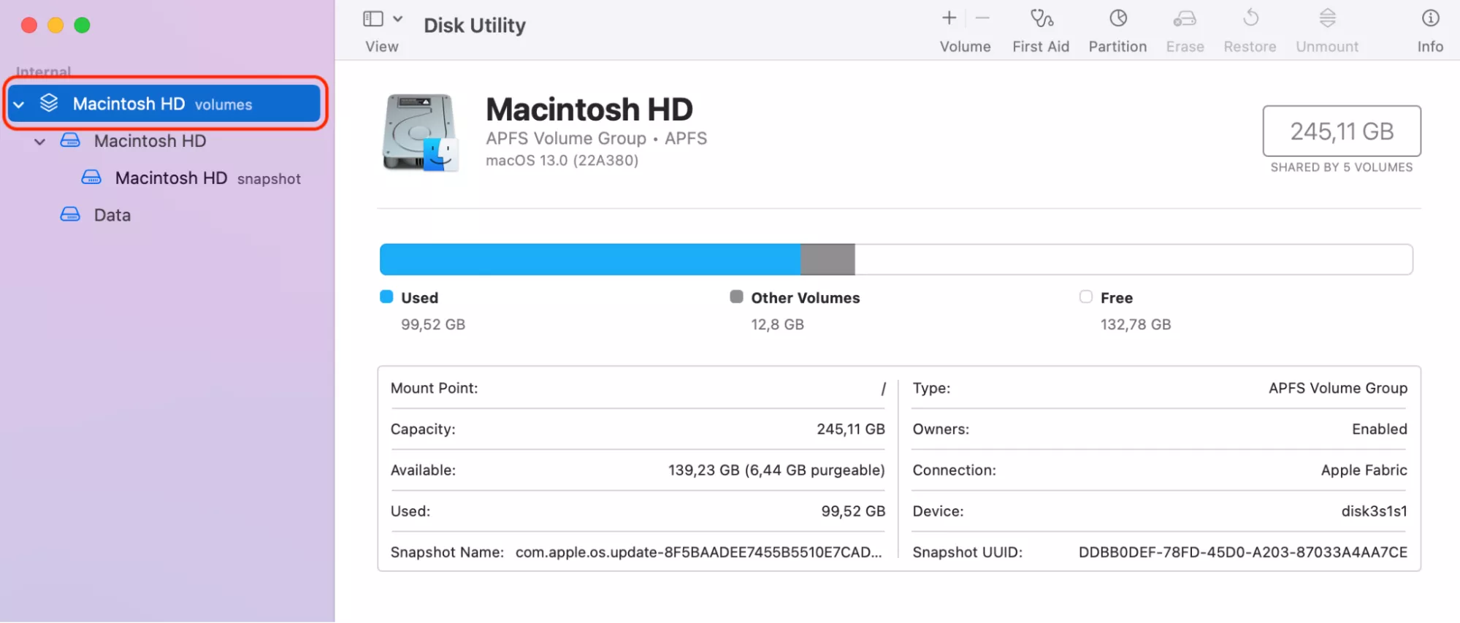Remove volume with the minus icon
Image resolution: width=1460 pixels, height=623 pixels.
[982, 18]
